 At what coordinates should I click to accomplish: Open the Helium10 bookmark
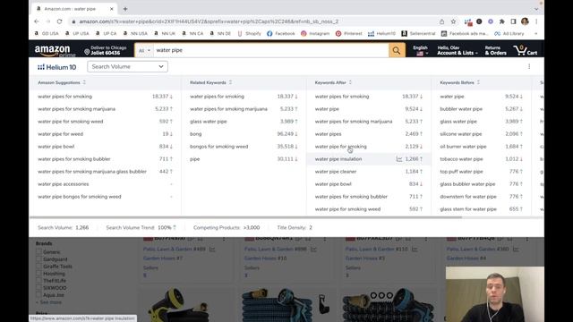pos(381,34)
